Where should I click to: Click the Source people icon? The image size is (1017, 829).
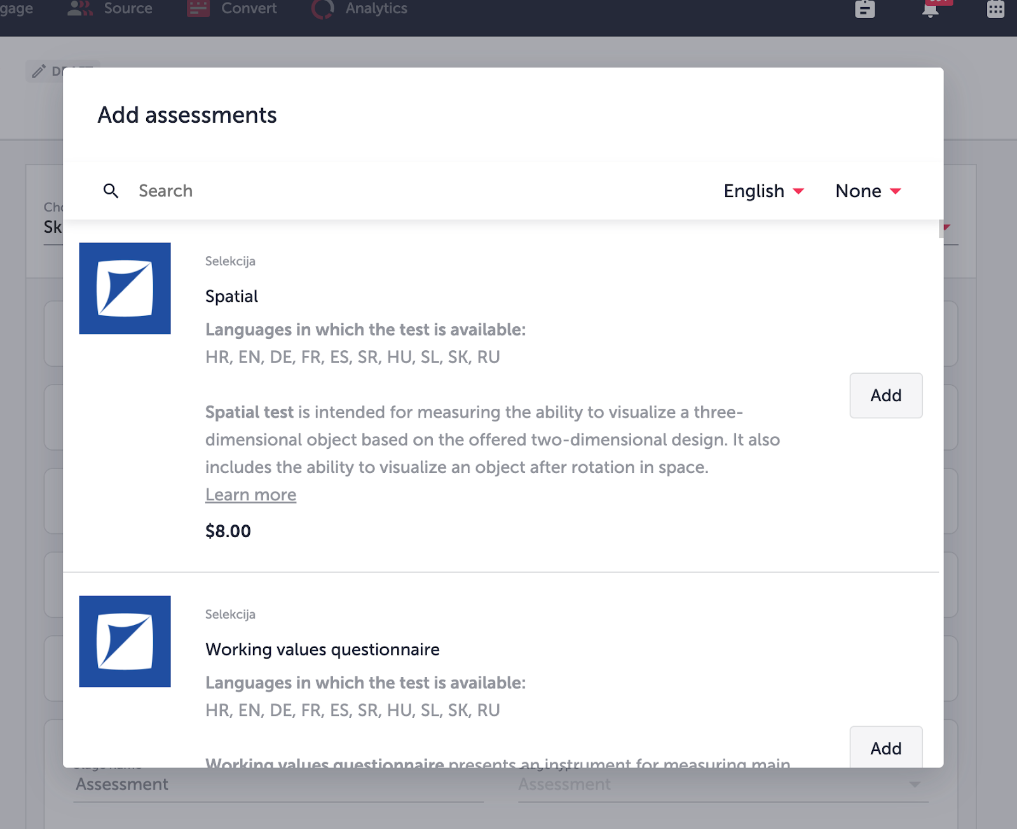(79, 8)
